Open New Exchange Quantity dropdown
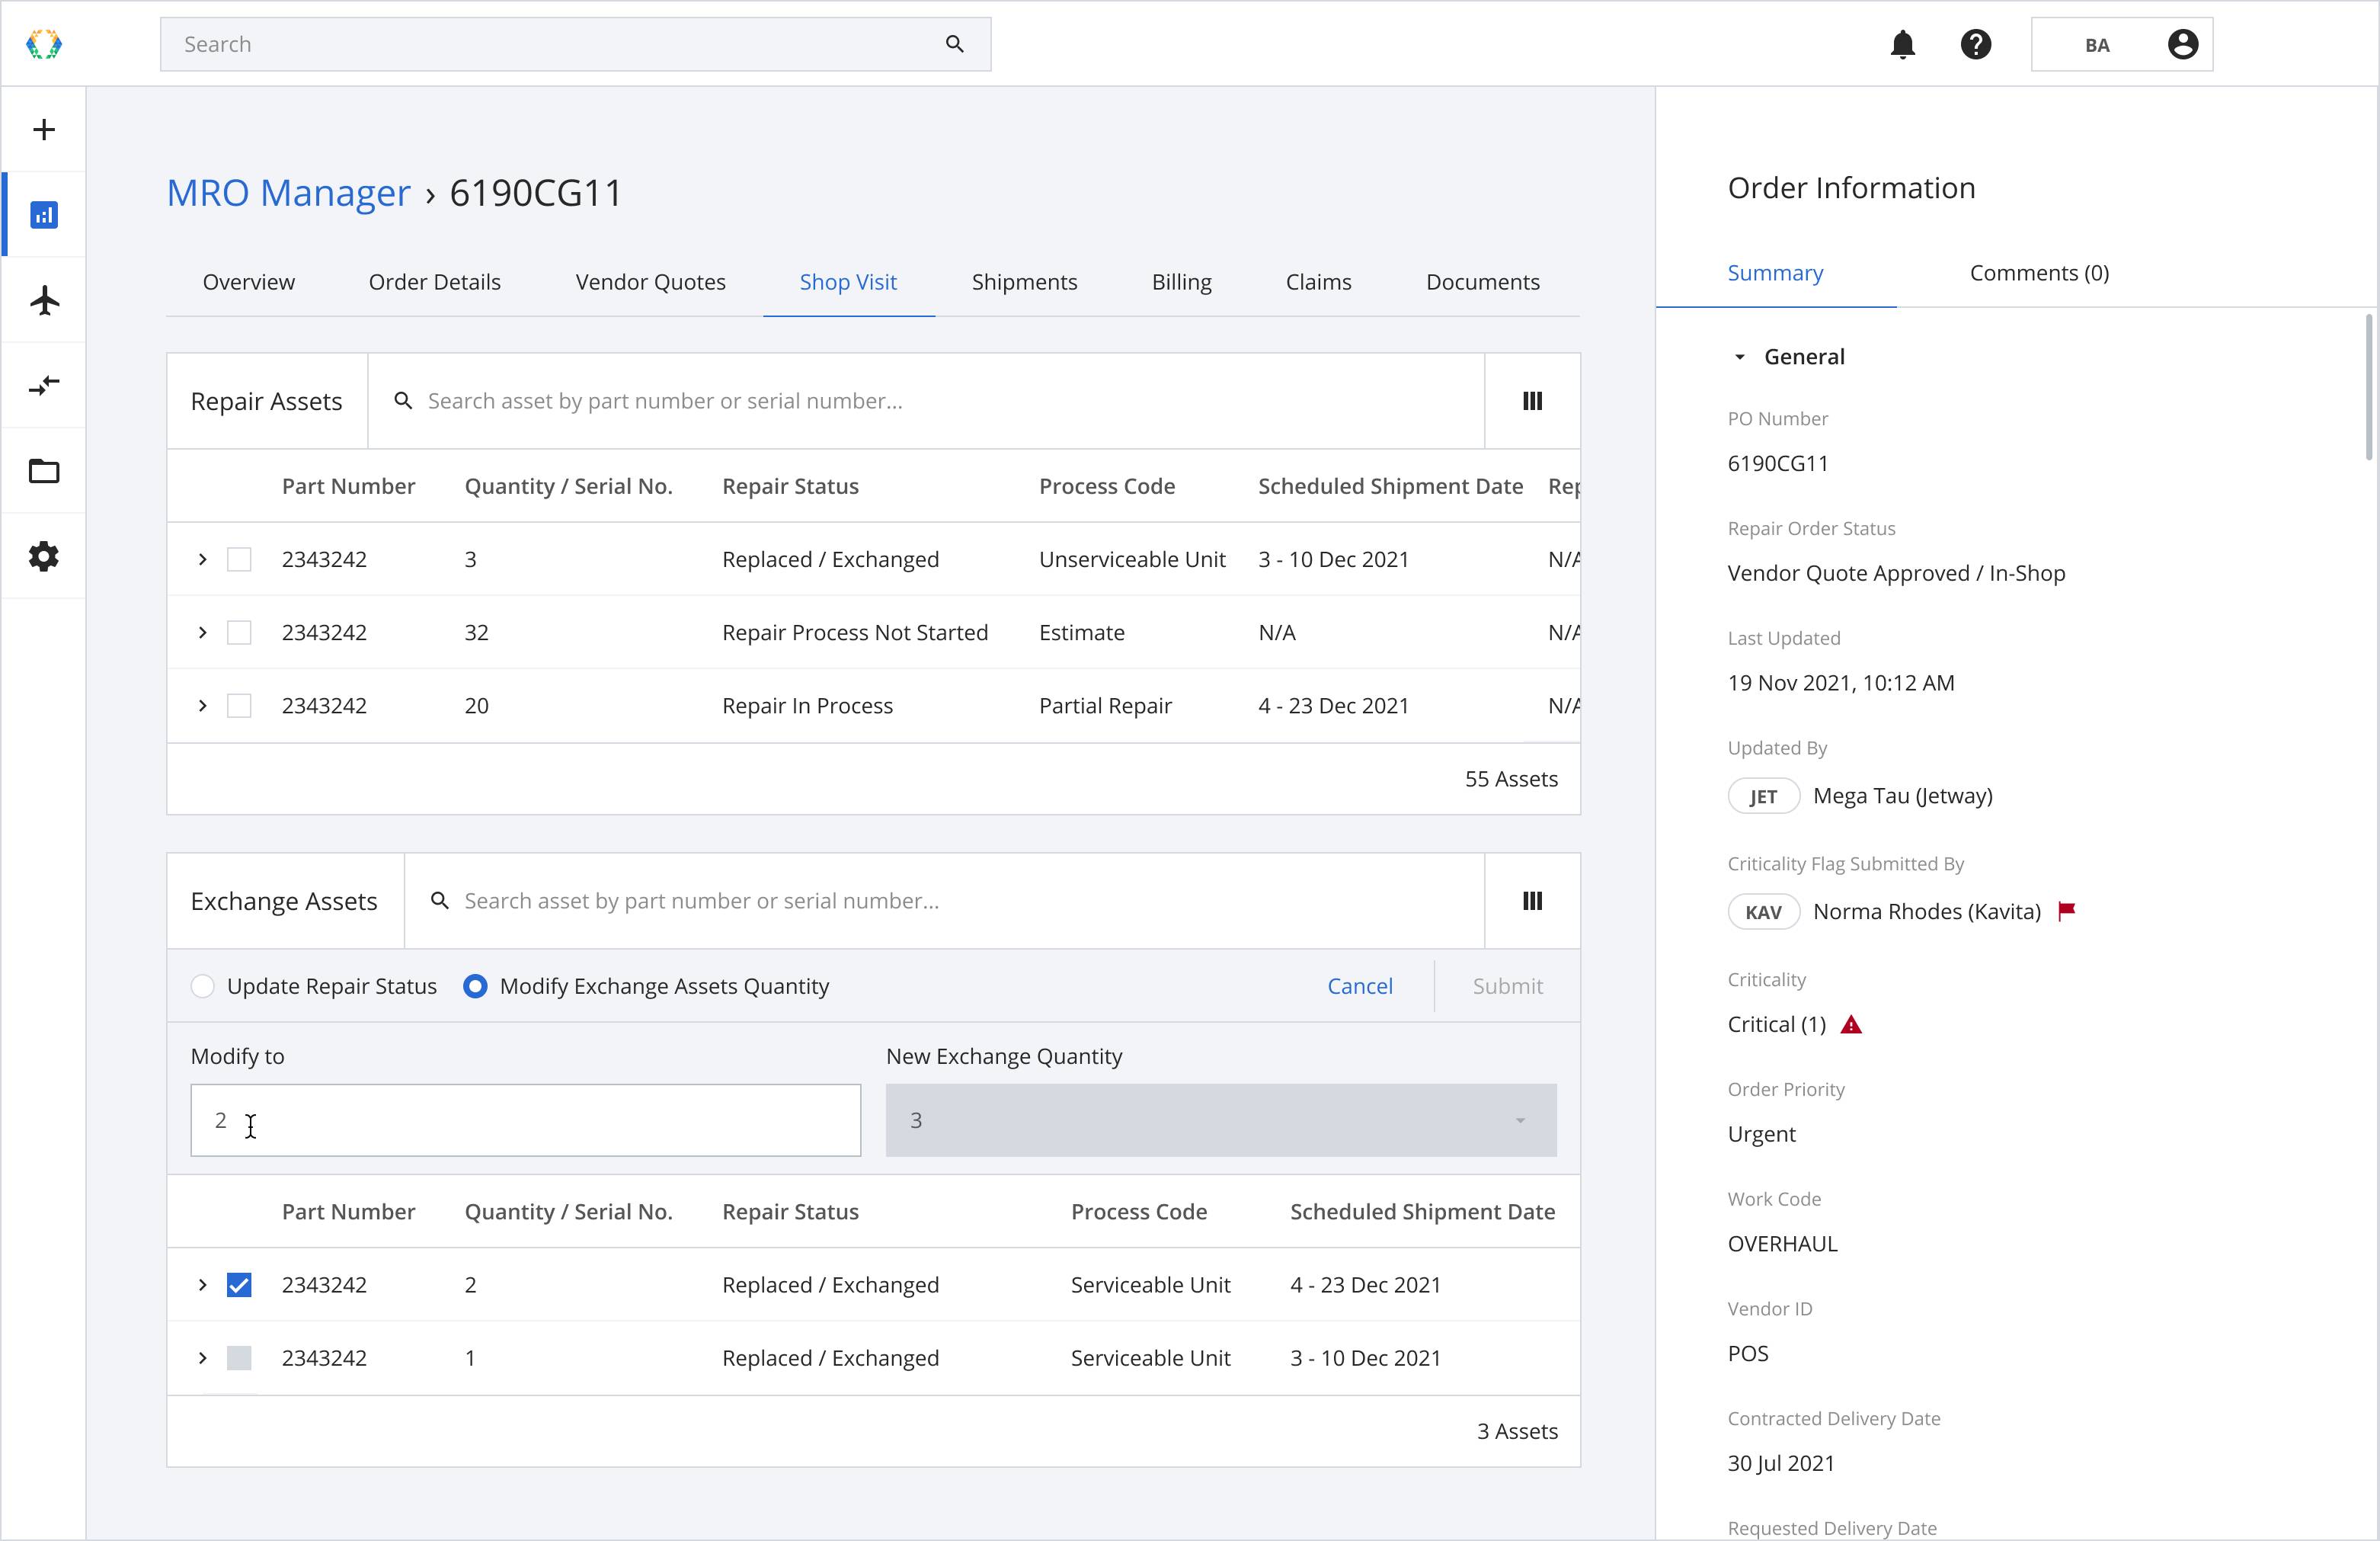Screen dimensions: 2380x1541 pyautogui.click(x=1220, y=1120)
